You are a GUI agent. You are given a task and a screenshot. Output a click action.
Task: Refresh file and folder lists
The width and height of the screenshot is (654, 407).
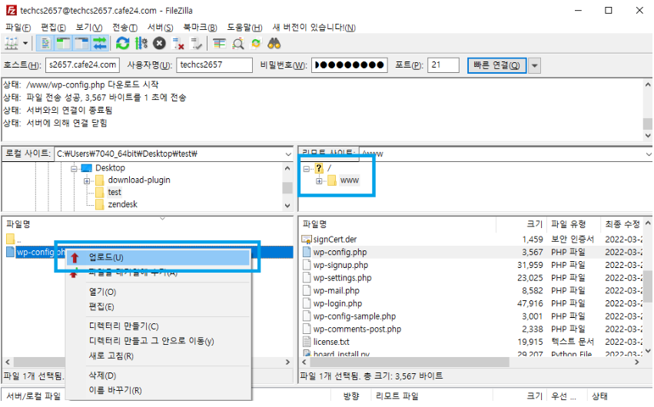pyautogui.click(x=123, y=43)
